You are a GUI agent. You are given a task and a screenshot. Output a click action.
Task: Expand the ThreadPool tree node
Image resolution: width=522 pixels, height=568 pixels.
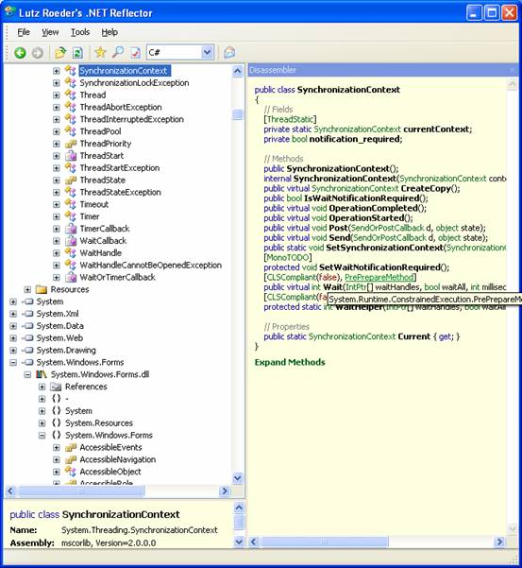56,131
